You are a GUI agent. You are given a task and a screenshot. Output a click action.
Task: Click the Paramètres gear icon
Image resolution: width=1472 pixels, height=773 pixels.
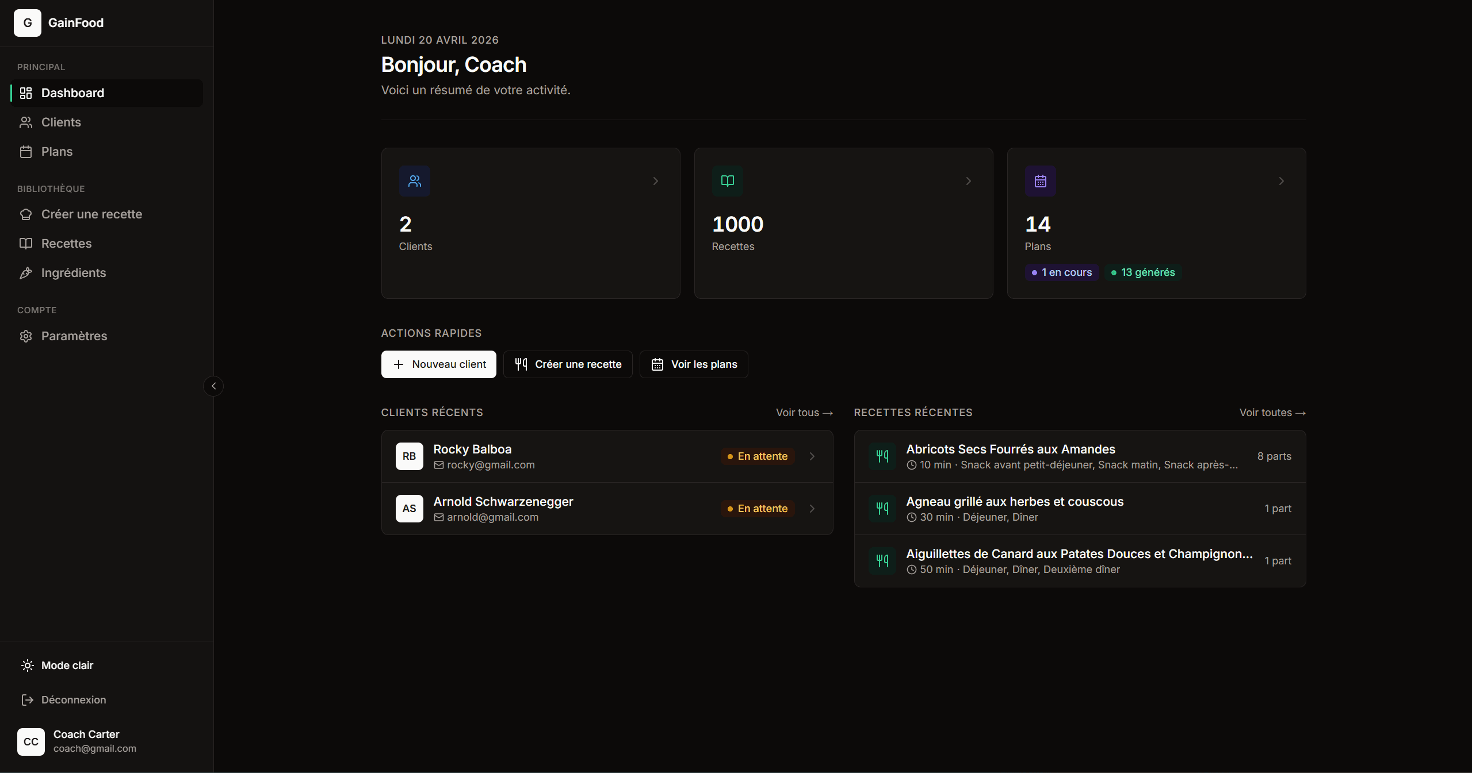[x=26, y=336]
